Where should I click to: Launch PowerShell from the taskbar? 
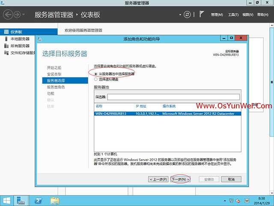click(38, 201)
